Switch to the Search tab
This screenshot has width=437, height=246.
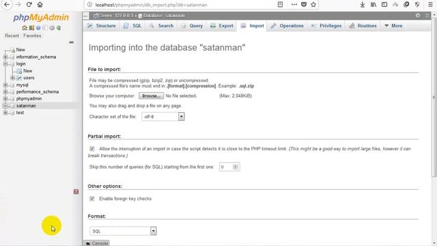tap(161, 26)
